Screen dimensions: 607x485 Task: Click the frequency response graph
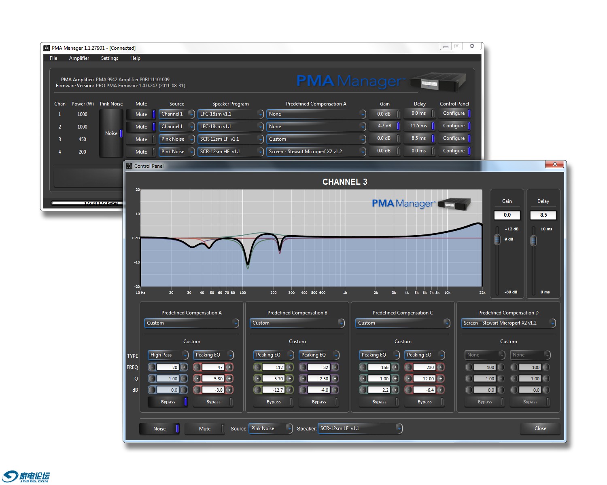coord(311,238)
